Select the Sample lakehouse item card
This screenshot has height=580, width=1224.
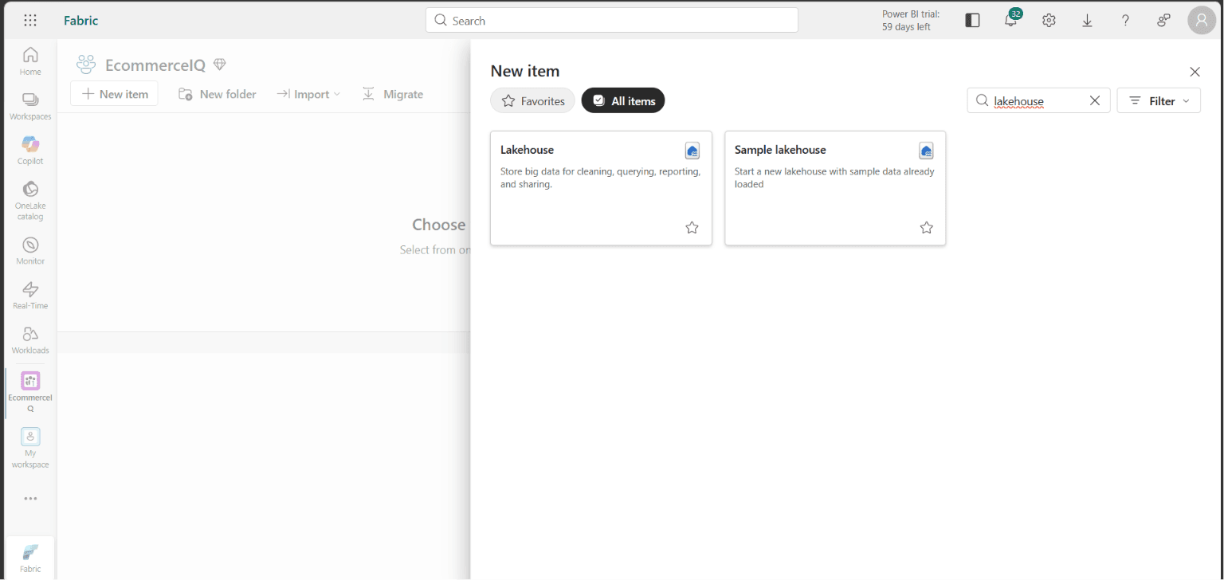coord(835,188)
